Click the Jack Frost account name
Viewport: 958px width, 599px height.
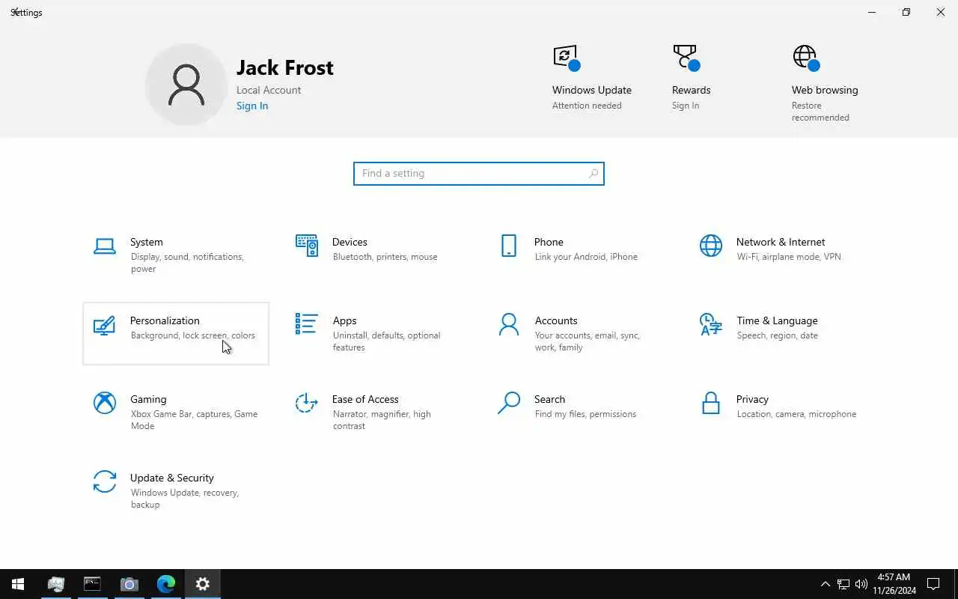[x=285, y=67]
